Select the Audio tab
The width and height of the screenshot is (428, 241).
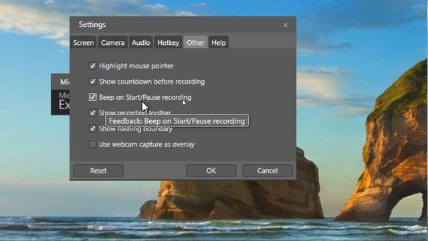click(x=141, y=43)
